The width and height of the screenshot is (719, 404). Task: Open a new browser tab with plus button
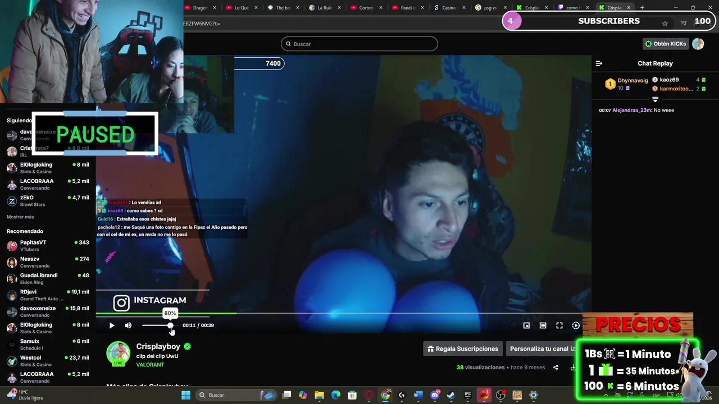(x=642, y=7)
